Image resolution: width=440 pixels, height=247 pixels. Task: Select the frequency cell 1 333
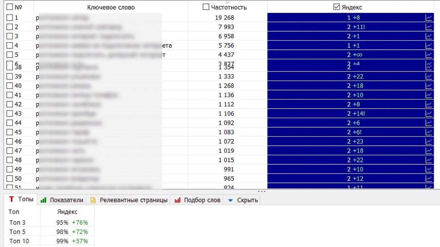226,76
